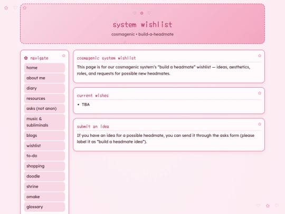Click the cosmagenic • build-a-headmate subtitle
Viewport: 285px width, 214px height.
[x=142, y=34]
